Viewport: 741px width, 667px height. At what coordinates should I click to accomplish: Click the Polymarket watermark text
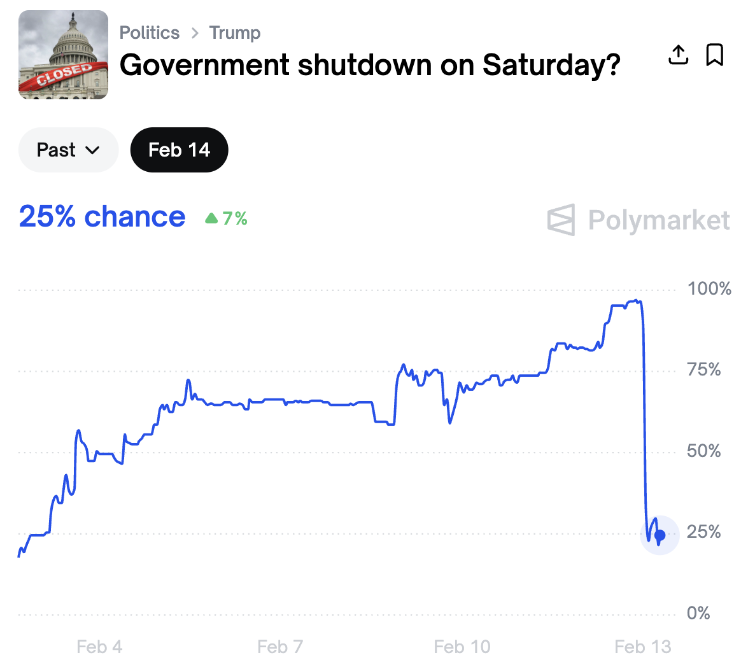pyautogui.click(x=659, y=220)
